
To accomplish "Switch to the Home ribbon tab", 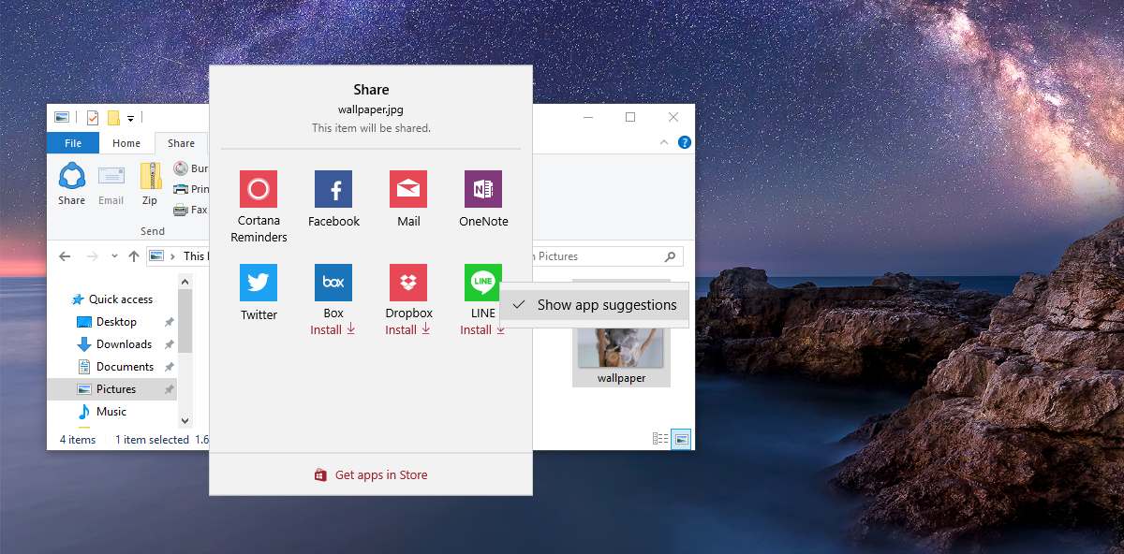I will (126, 143).
